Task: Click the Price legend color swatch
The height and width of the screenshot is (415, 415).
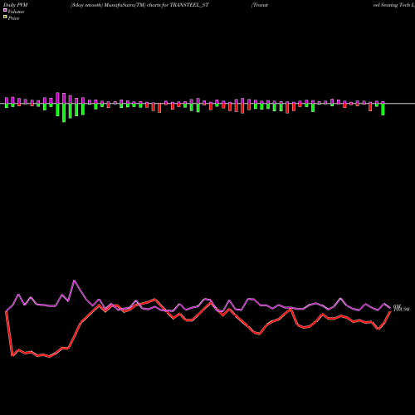Action: [x=5, y=17]
